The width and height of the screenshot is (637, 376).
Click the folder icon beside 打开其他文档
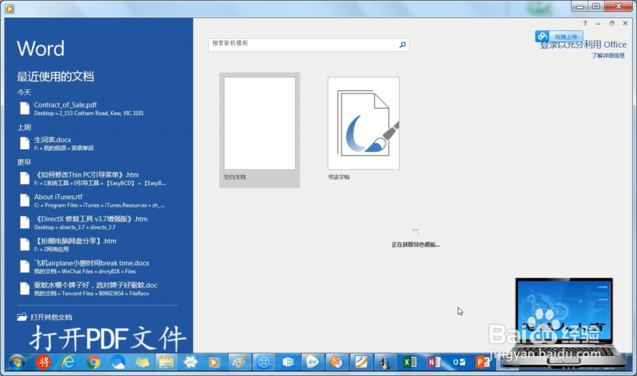(22, 317)
